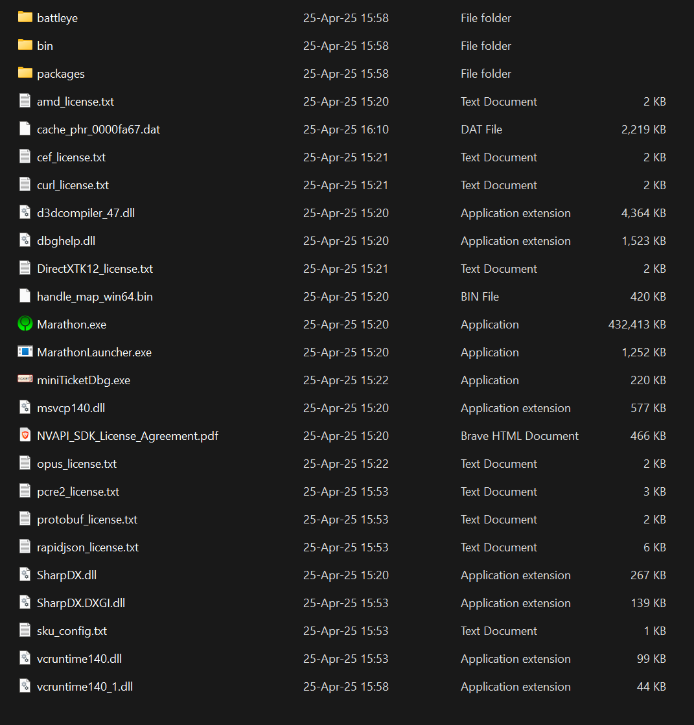
Task: Select the file name SharpDX.dll
Action: tap(67, 575)
